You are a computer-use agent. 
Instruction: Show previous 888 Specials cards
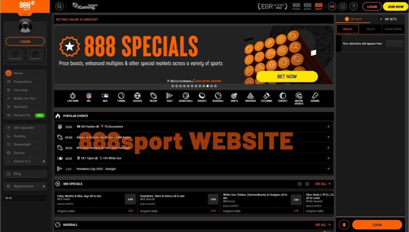click(x=300, y=184)
